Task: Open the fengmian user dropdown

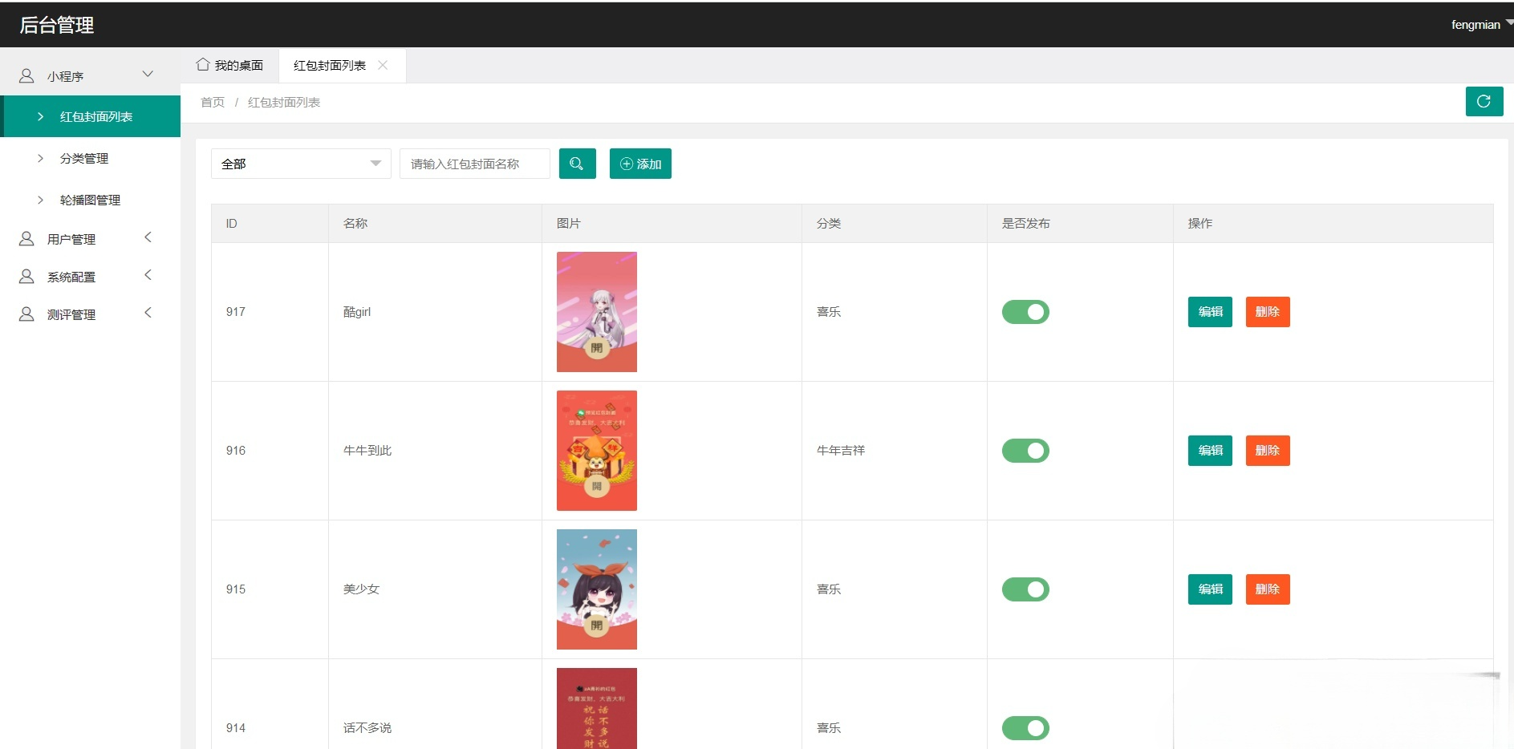Action: 1479,25
